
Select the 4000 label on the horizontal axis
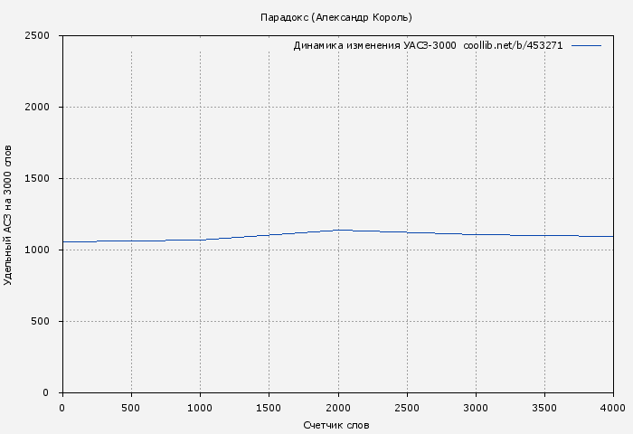613,408
